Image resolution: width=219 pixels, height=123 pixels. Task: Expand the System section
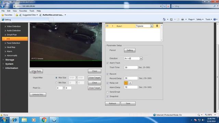[9, 64]
